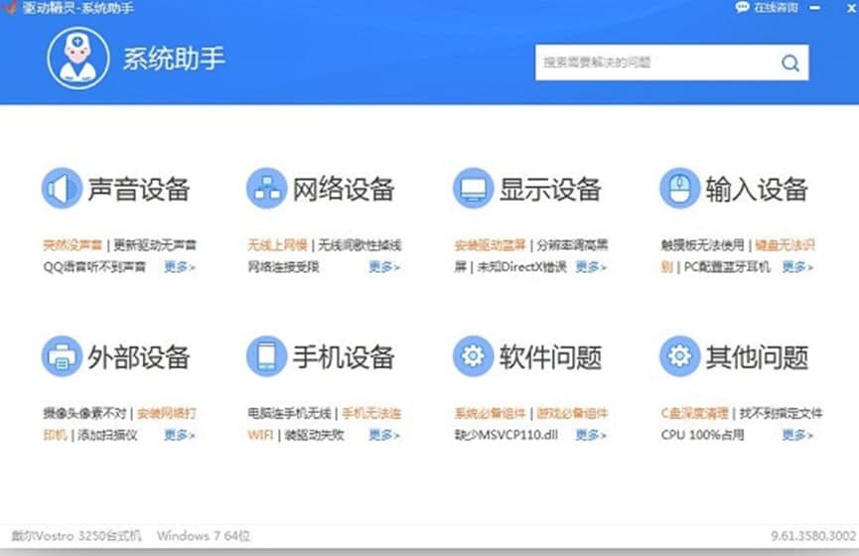859x556 pixels.
Task: Click the 在线咨询 chat bubble icon
Action: tap(742, 7)
